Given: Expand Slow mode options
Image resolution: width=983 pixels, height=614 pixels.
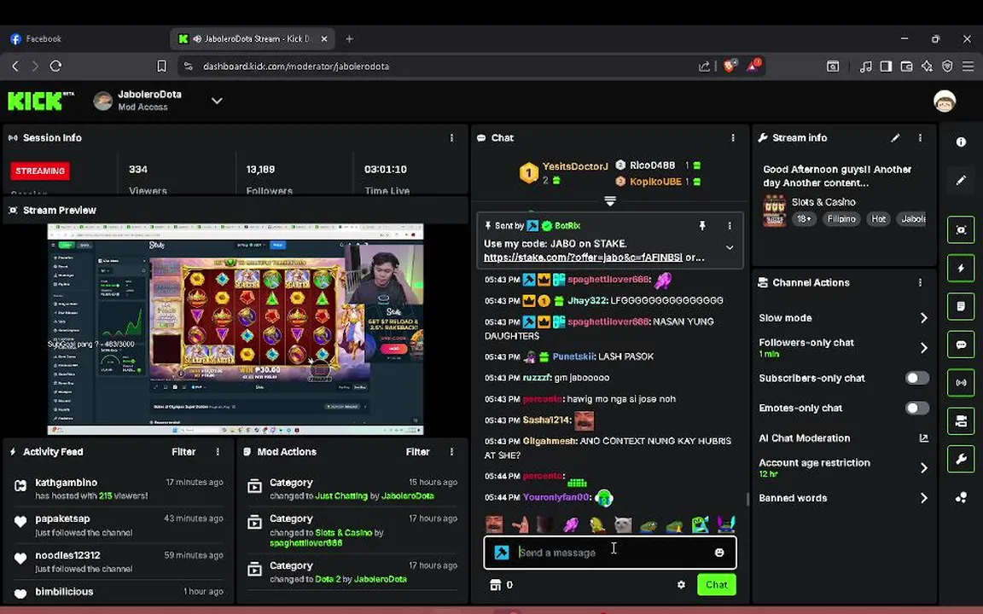Looking at the screenshot, I should [923, 317].
